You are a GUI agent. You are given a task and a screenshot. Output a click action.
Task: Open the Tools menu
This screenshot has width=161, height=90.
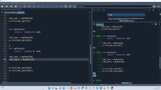tap(28, 3)
